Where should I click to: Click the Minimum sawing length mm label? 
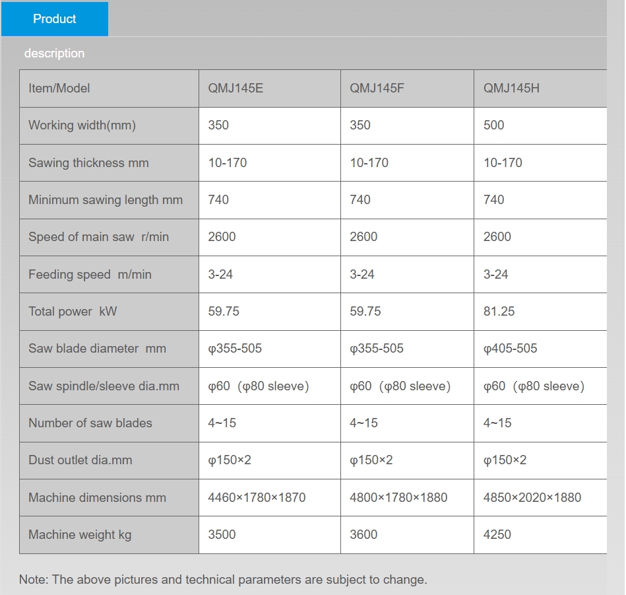click(x=106, y=200)
